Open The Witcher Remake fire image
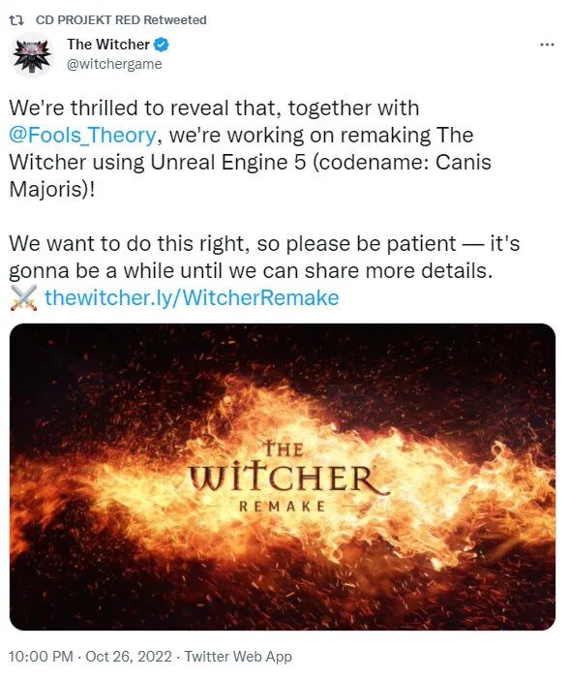570x678 pixels. point(283,477)
